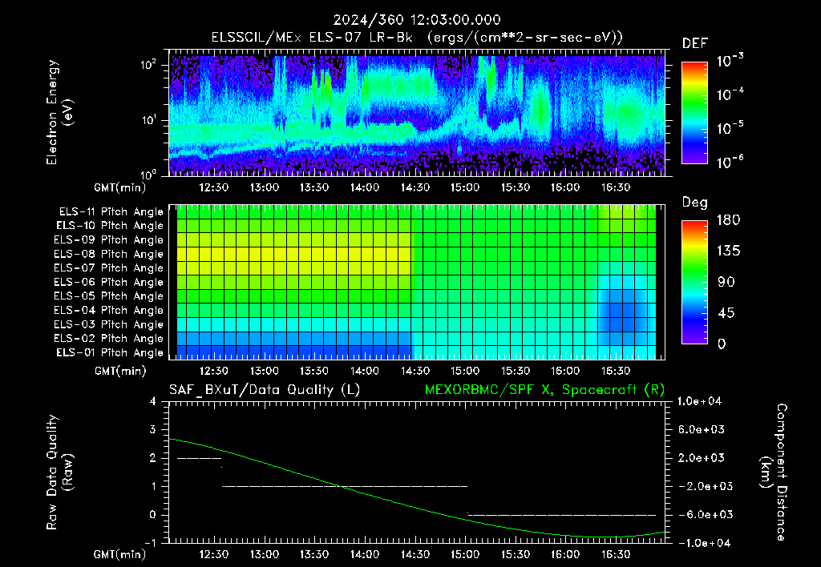Select the 135 value on the Deg scale
The width and height of the screenshot is (821, 567).
[x=728, y=251]
